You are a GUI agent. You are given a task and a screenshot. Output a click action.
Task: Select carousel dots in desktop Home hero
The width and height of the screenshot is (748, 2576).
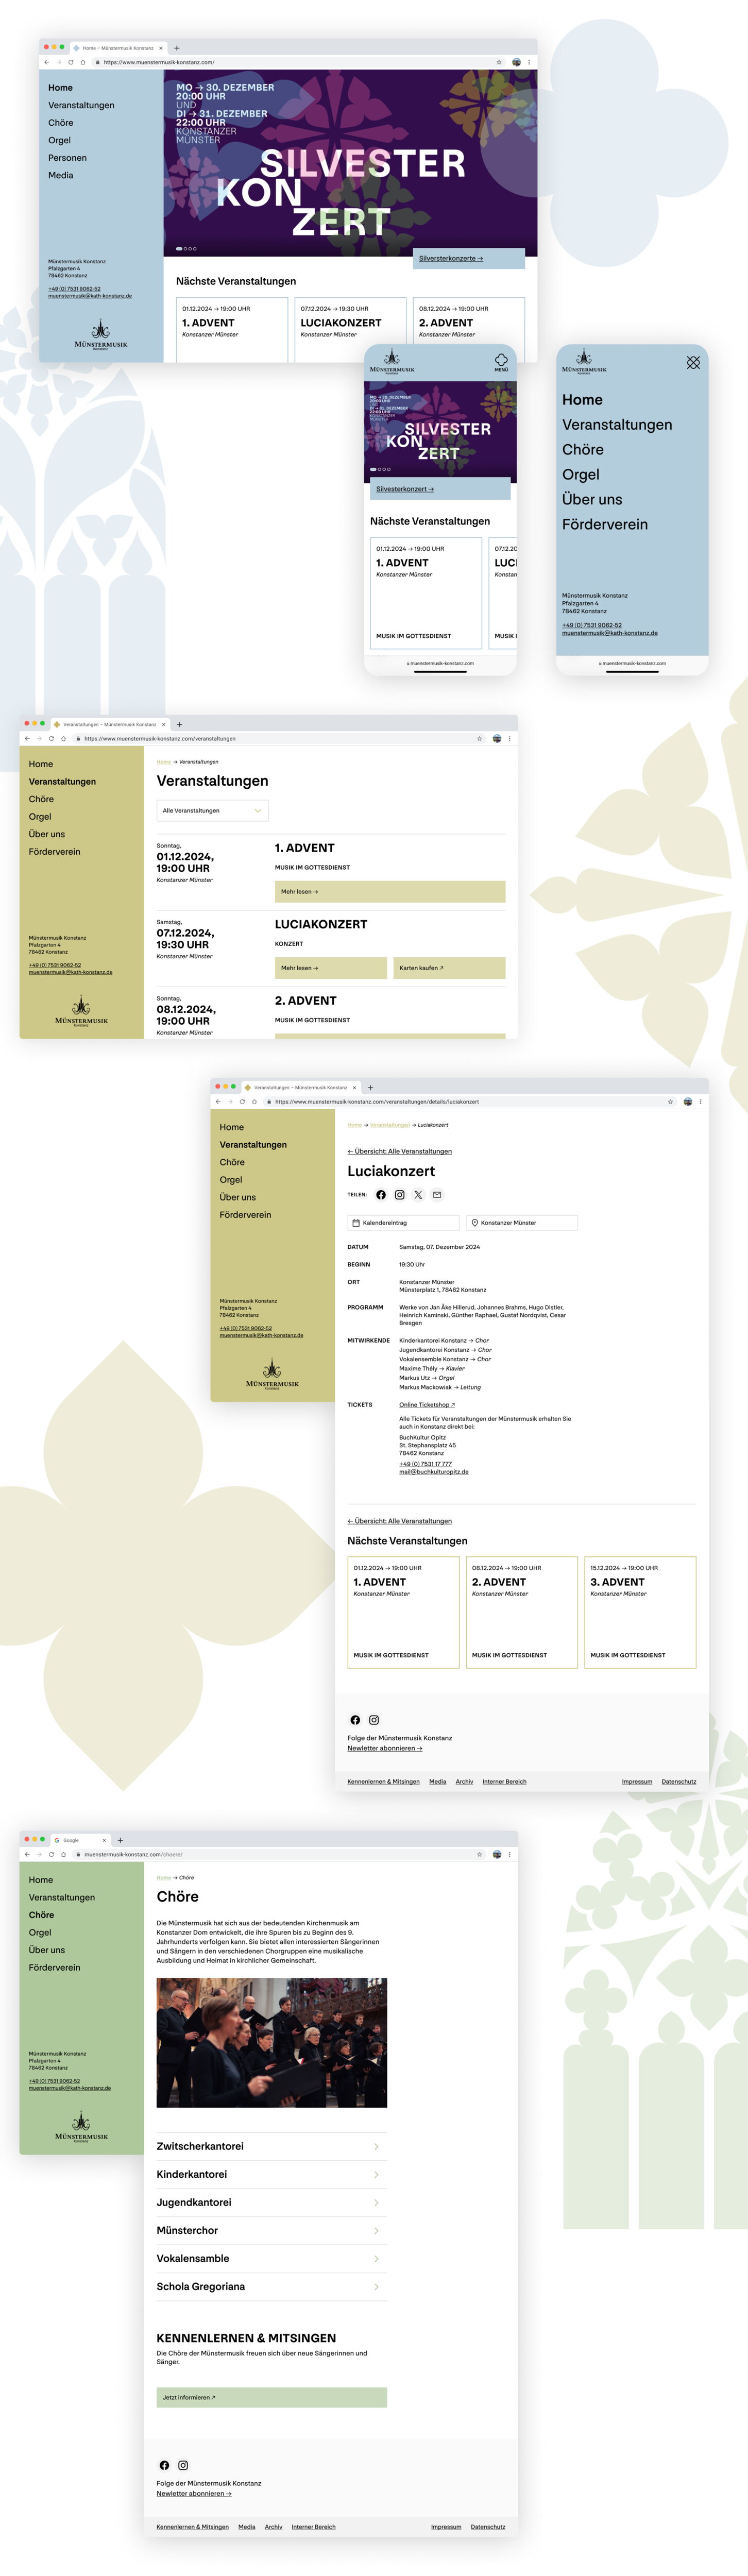[x=187, y=249]
